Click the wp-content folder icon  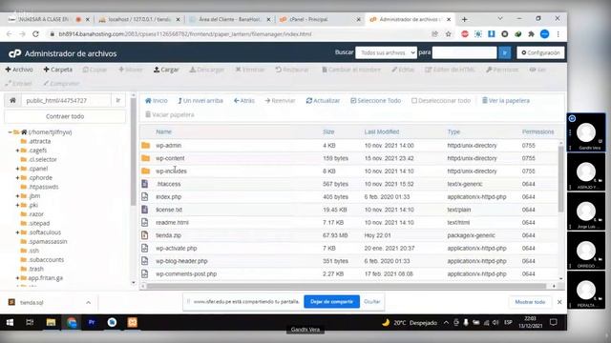[145, 158]
